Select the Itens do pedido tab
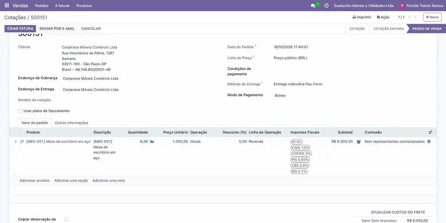Viewport: 446px width, 223px height. click(x=35, y=123)
